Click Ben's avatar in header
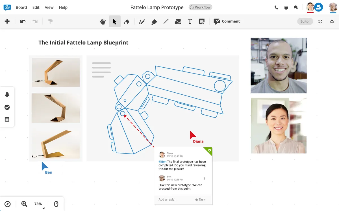The height and width of the screenshot is (211, 339). 333,7
